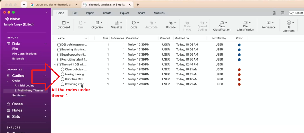Switch to the Import ribbon tab
Viewport: 304px width, 133px height.
(90, 13)
